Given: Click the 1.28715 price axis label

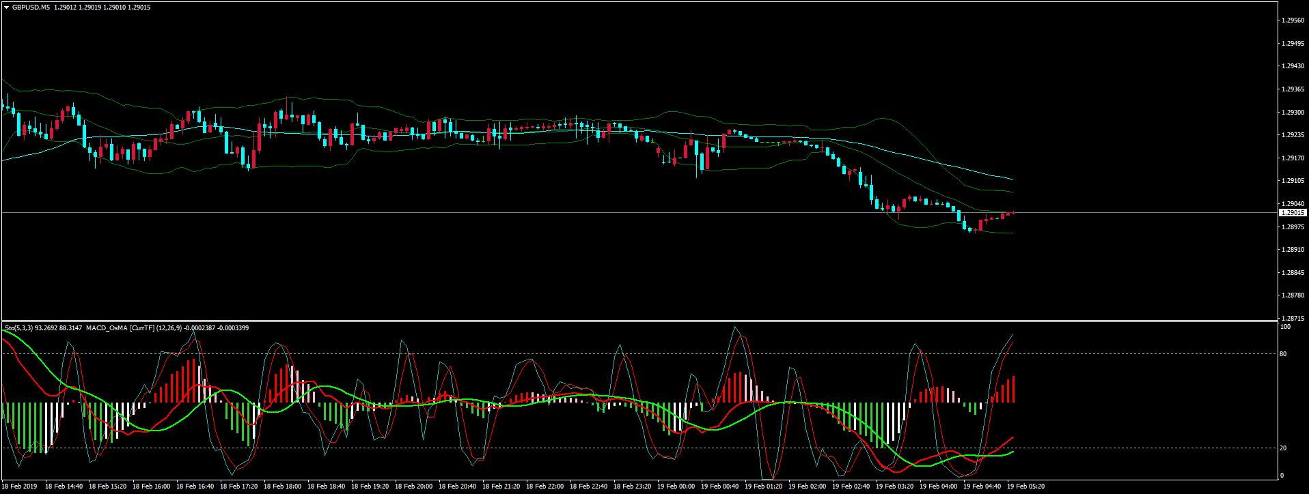Looking at the screenshot, I should (1293, 319).
